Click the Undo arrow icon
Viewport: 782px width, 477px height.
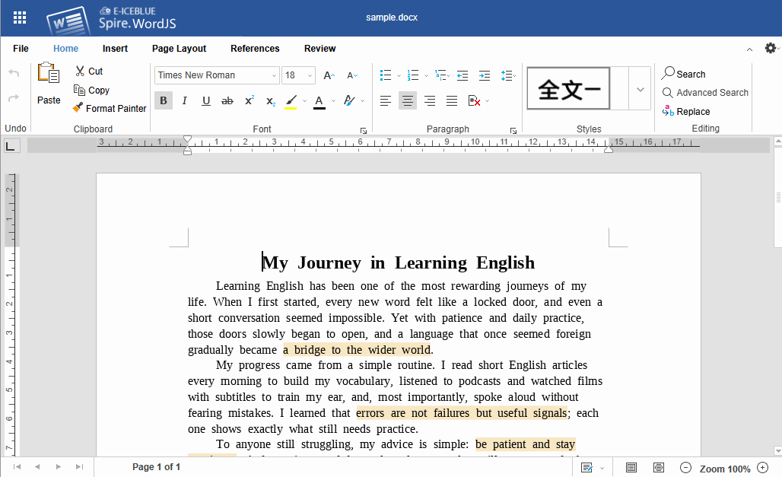pos(14,74)
